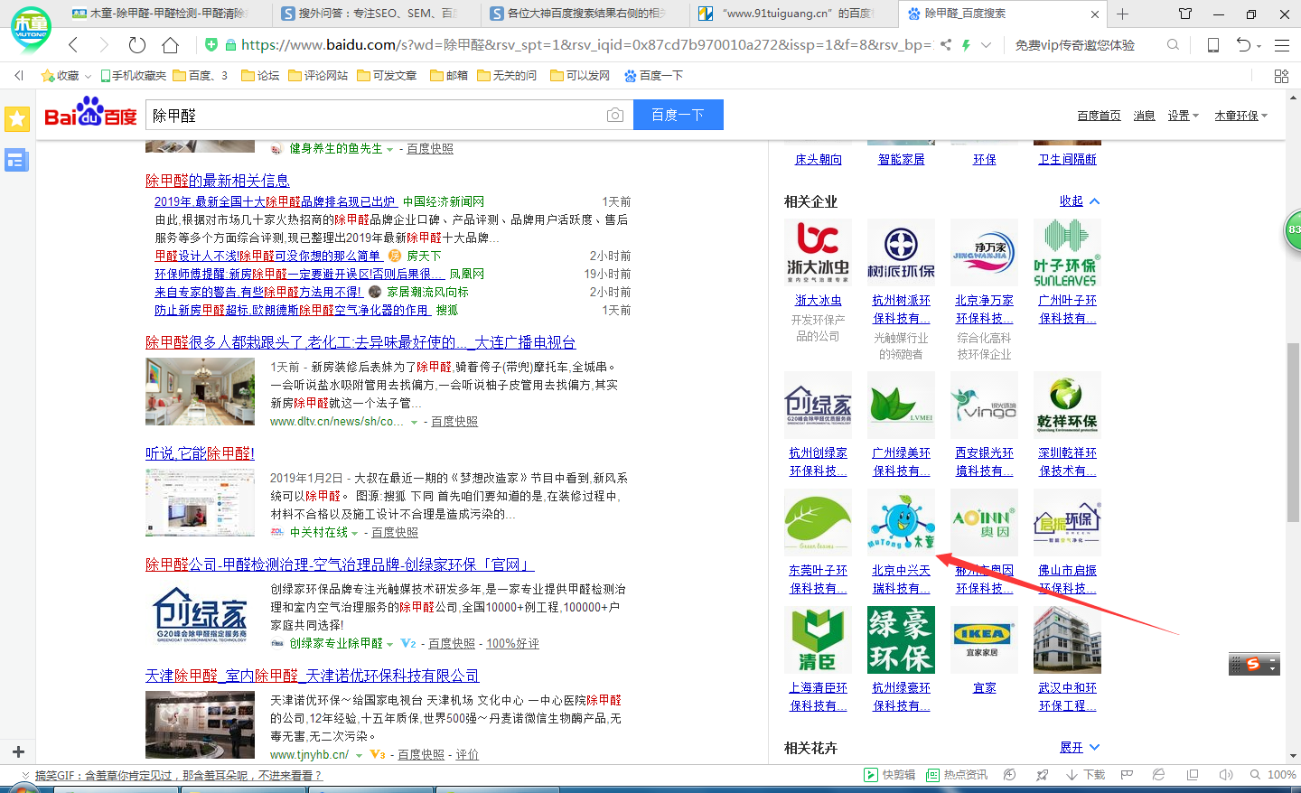
Task: Expand the dropdown next to the undo icon
Action: [x=1259, y=45]
